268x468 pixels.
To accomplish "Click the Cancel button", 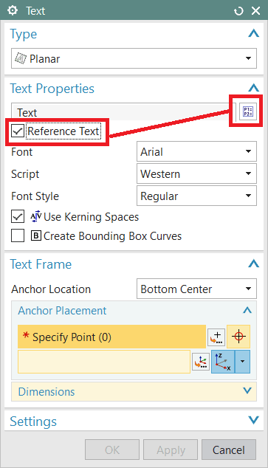I will click(x=229, y=450).
